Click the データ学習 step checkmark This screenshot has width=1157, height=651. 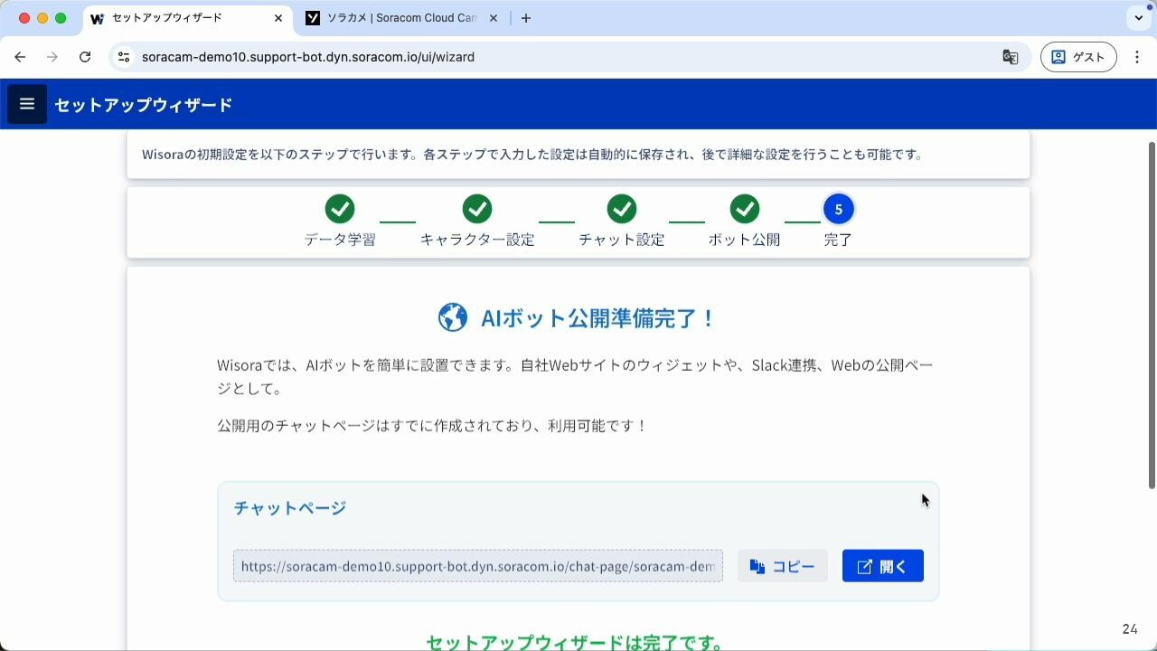(x=340, y=209)
